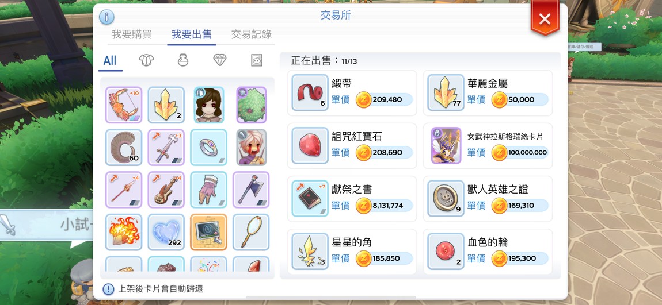Image resolution: width=662 pixels, height=305 pixels.
Task: Pick the blue heart item with 292
Action: pyautogui.click(x=166, y=231)
